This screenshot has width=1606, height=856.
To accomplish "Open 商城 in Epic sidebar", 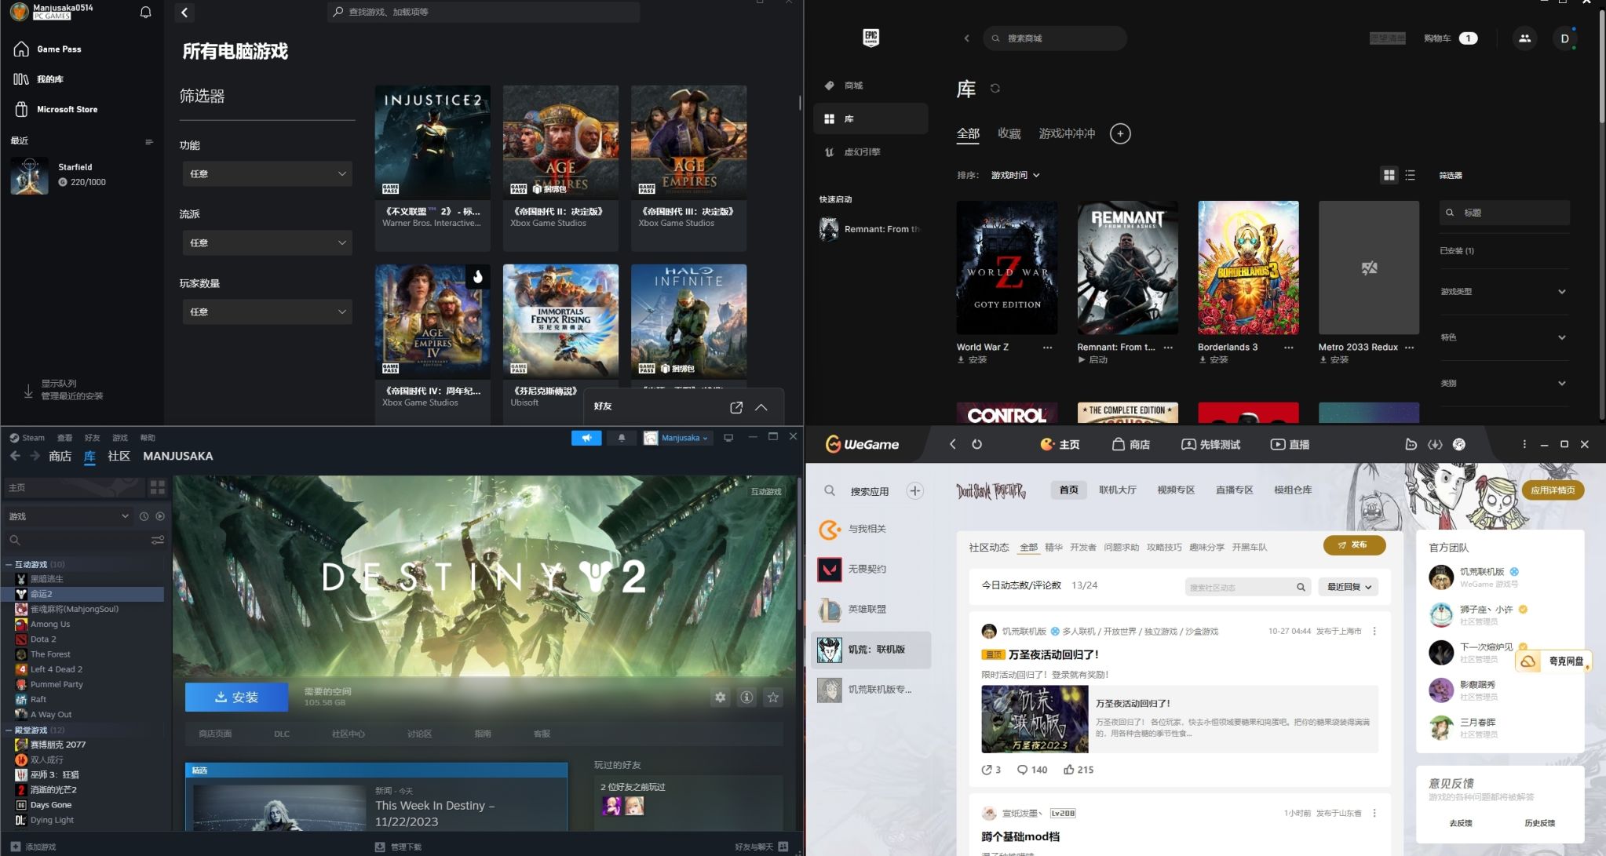I will [x=870, y=86].
